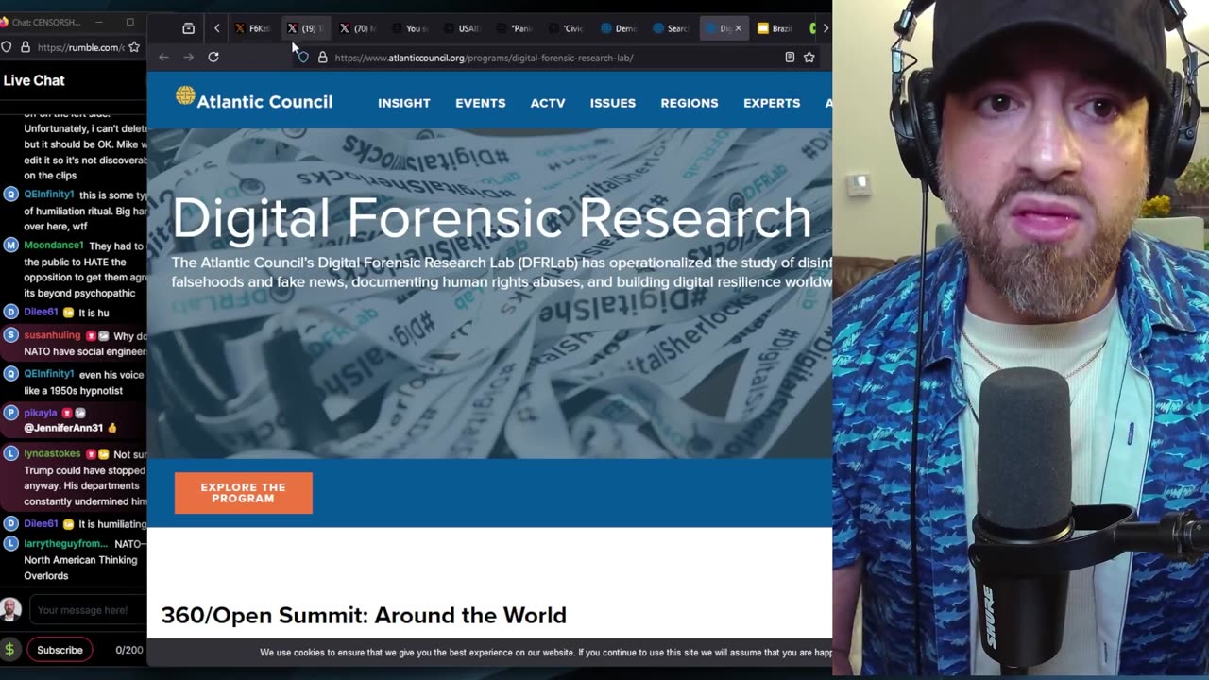Click username QEInfinity1 on the hypnotist message

click(49, 374)
